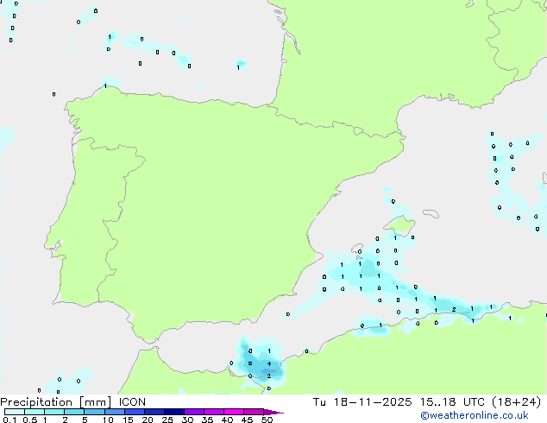Click the 'Precipitation [mm]' title text
This screenshot has height=423, width=547.
pyautogui.click(x=56, y=402)
